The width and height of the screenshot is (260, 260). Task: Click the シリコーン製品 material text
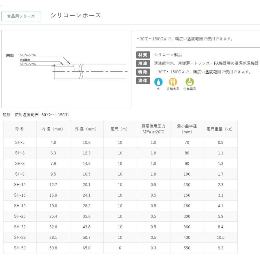pos(168,55)
